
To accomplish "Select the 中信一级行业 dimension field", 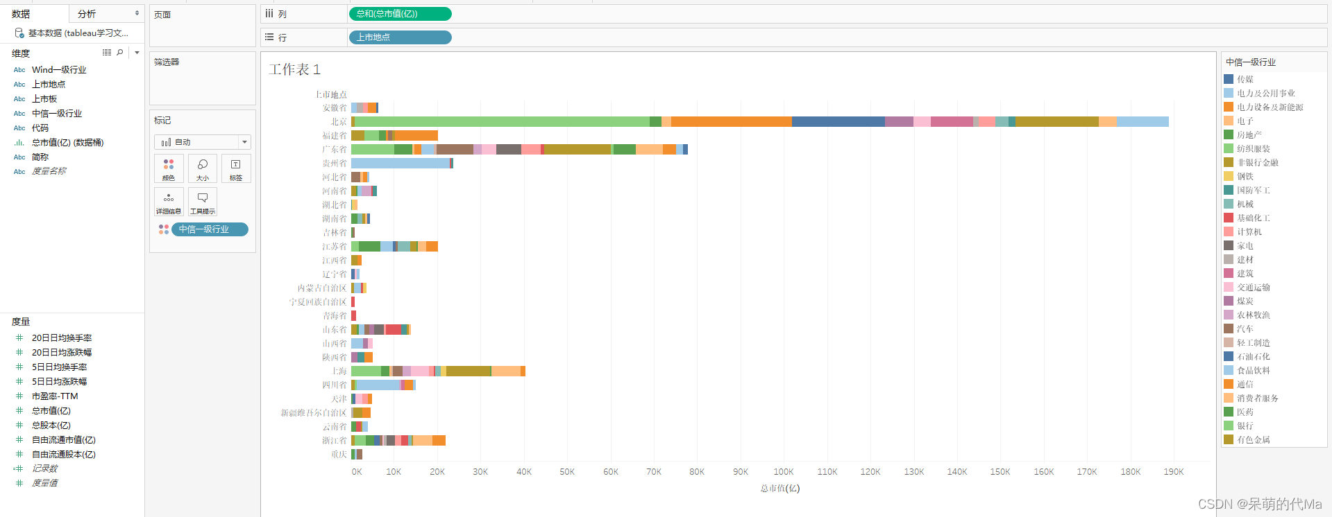I will 57,114.
